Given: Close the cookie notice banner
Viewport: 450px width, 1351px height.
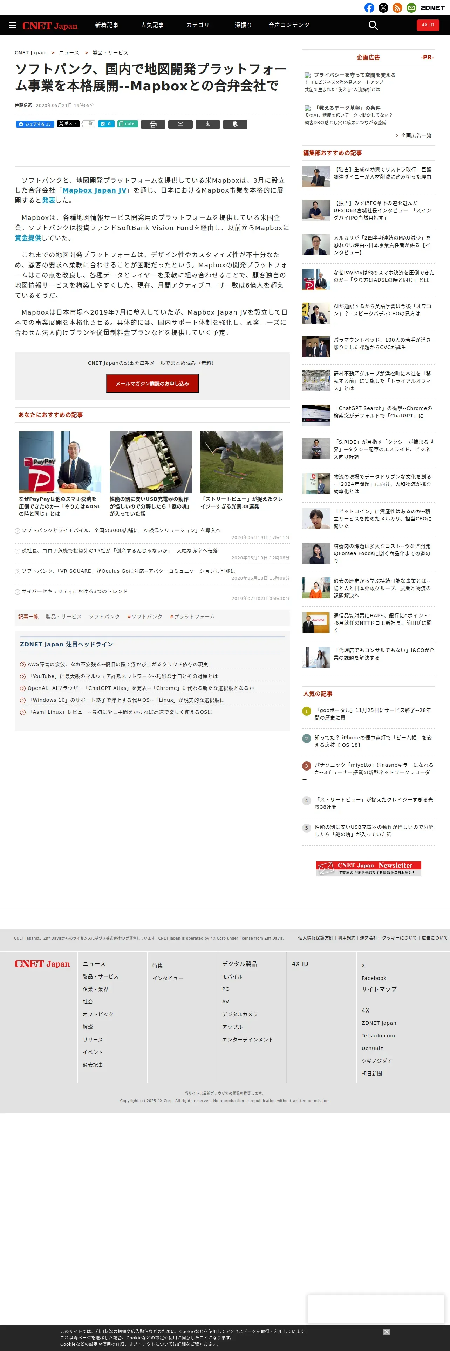Looking at the screenshot, I should [x=387, y=1332].
